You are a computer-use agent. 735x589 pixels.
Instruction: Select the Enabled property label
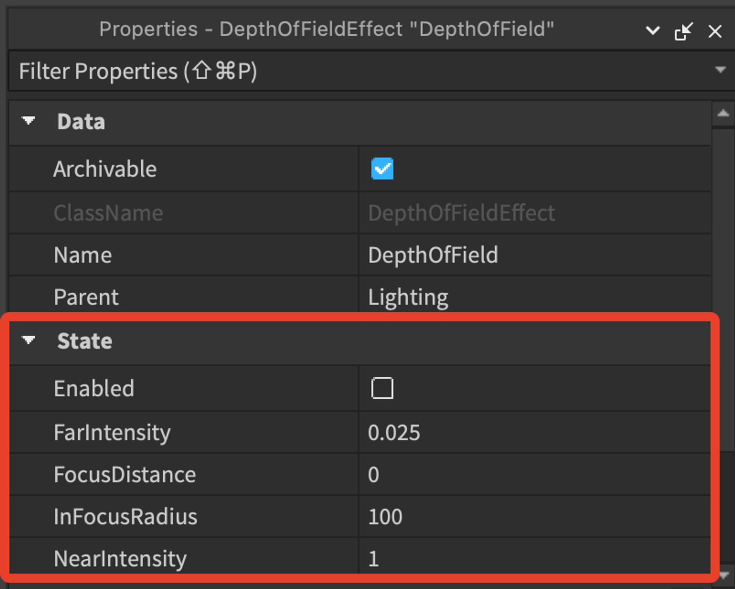[94, 388]
